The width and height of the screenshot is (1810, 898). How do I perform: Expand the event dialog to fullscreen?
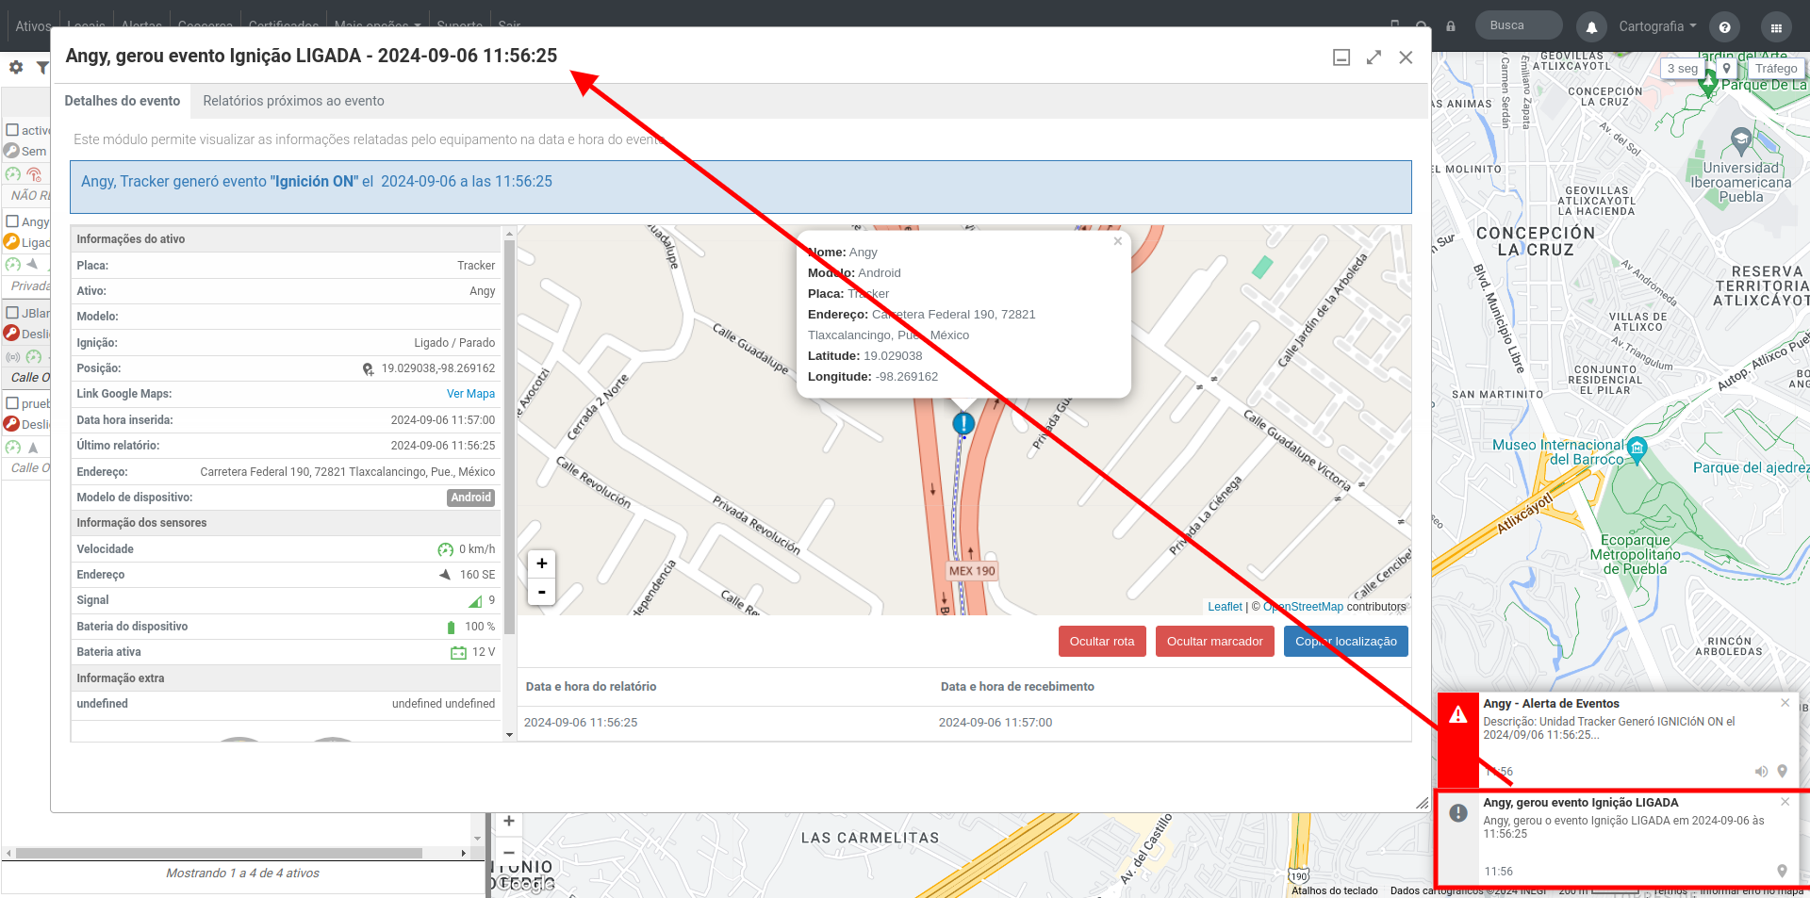1374,57
